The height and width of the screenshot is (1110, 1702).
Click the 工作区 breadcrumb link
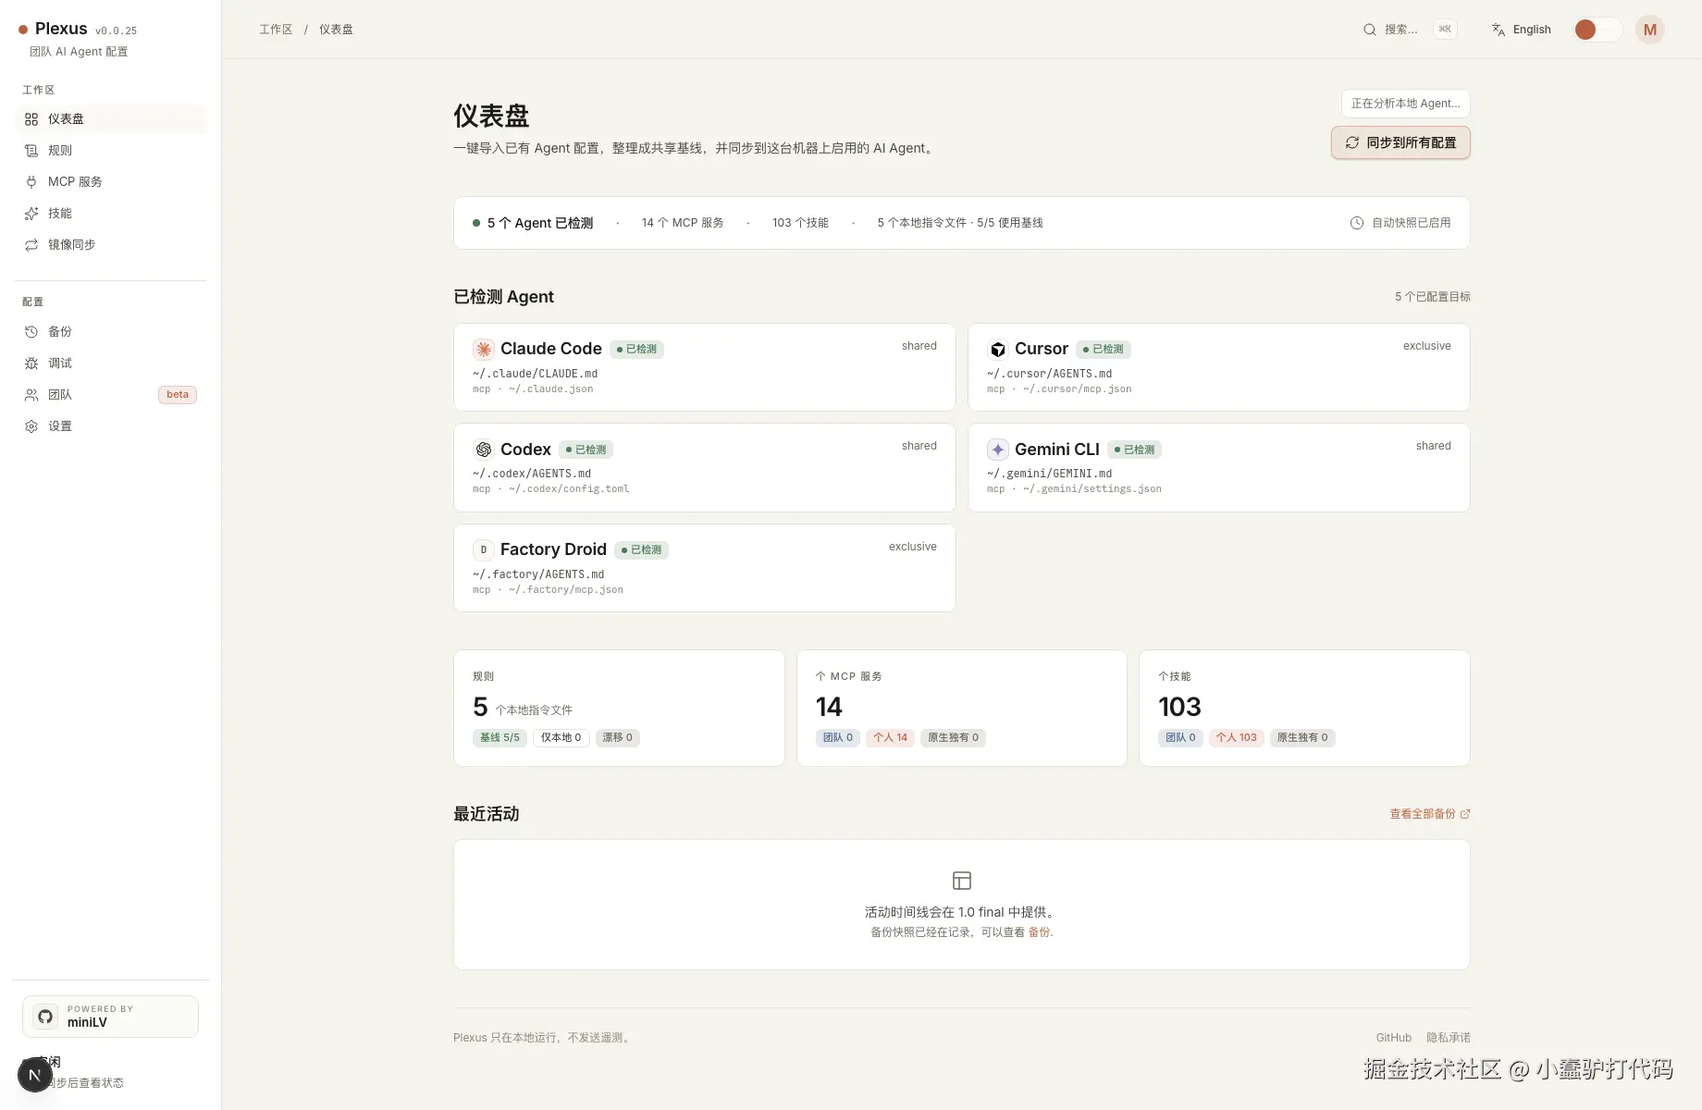pos(276,30)
